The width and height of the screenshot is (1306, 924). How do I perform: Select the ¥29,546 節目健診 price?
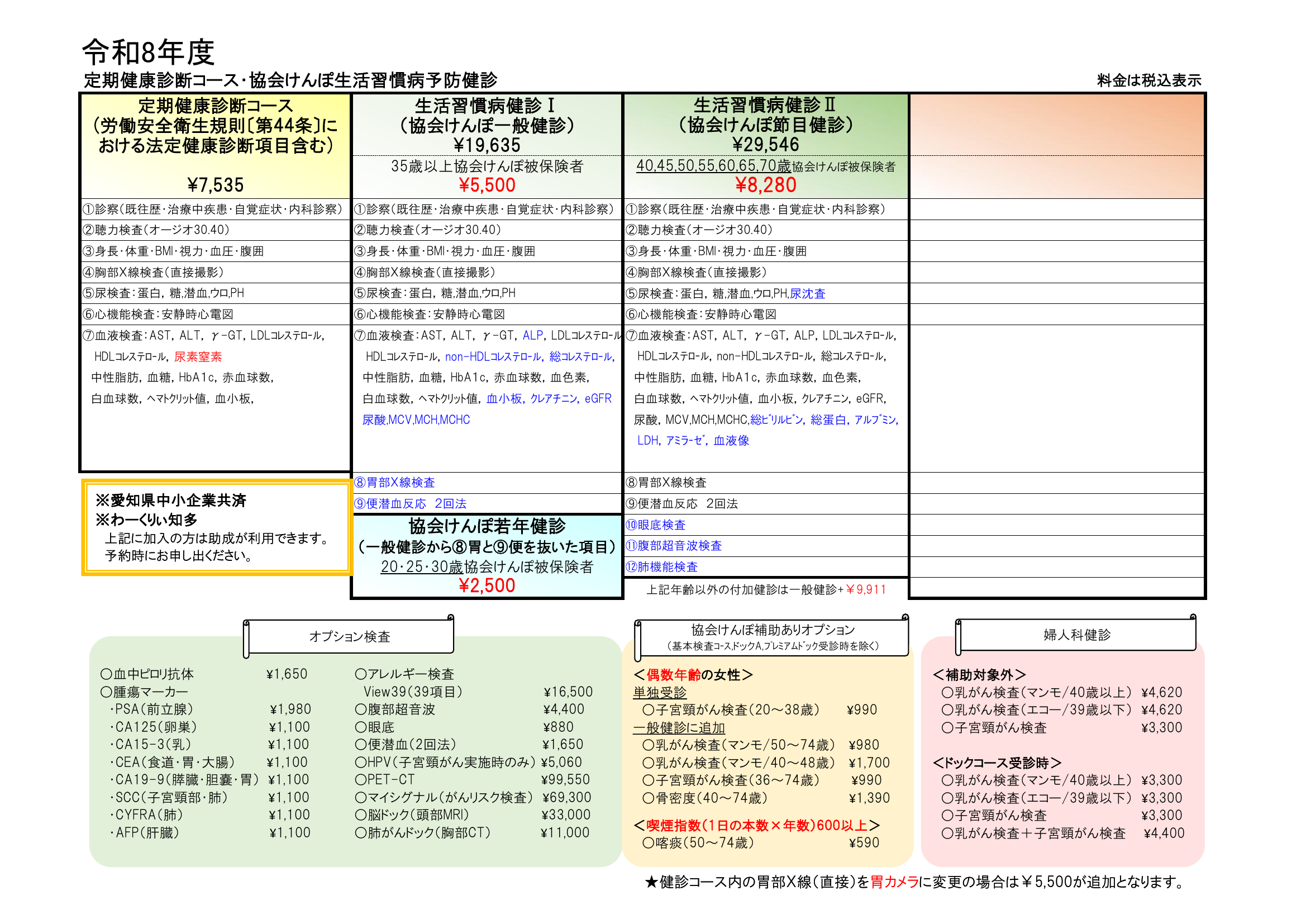pyautogui.click(x=766, y=145)
